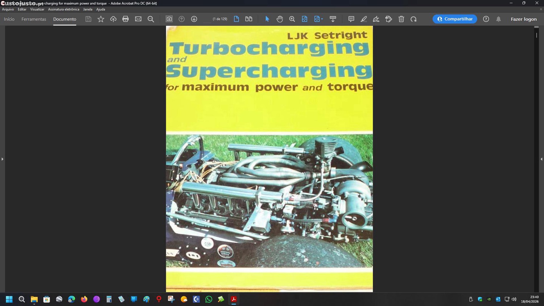Delete page with trash icon

tap(401, 19)
